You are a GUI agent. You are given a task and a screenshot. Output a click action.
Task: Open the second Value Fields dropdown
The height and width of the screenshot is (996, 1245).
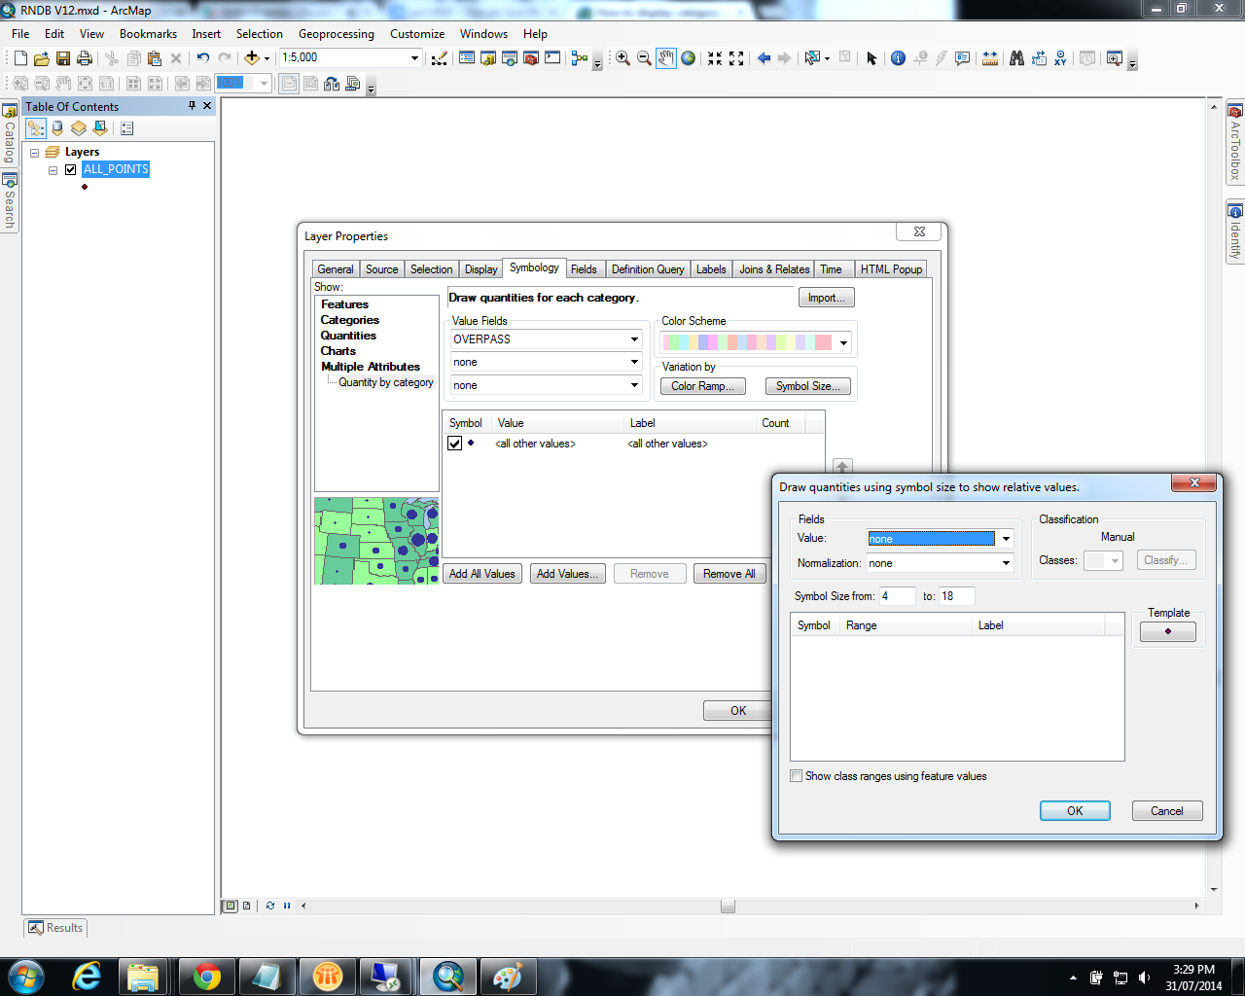click(x=634, y=362)
